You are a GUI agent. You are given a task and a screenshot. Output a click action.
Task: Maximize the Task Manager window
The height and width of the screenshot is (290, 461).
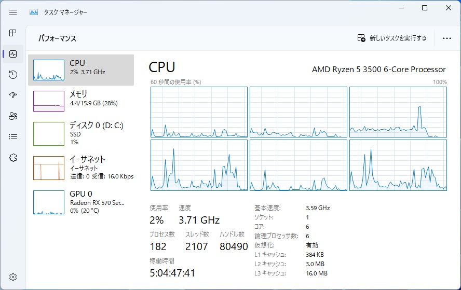(x=425, y=8)
